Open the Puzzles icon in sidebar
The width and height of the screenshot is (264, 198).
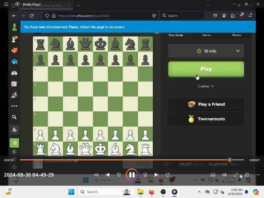14,50
